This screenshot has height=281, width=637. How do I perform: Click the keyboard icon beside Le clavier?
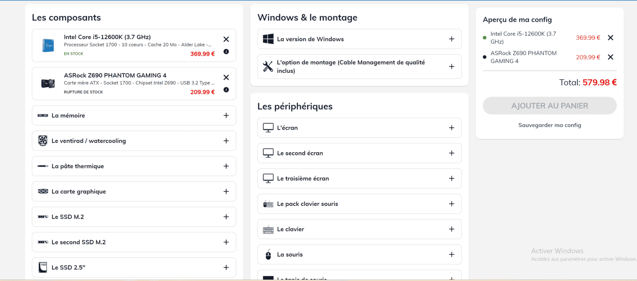tap(268, 229)
